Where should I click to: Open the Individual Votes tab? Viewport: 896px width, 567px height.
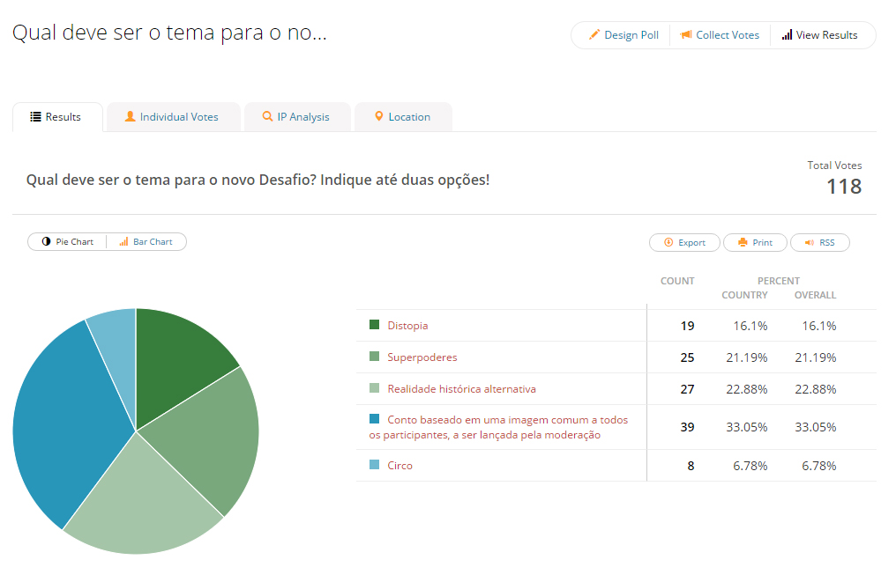pyautogui.click(x=178, y=117)
